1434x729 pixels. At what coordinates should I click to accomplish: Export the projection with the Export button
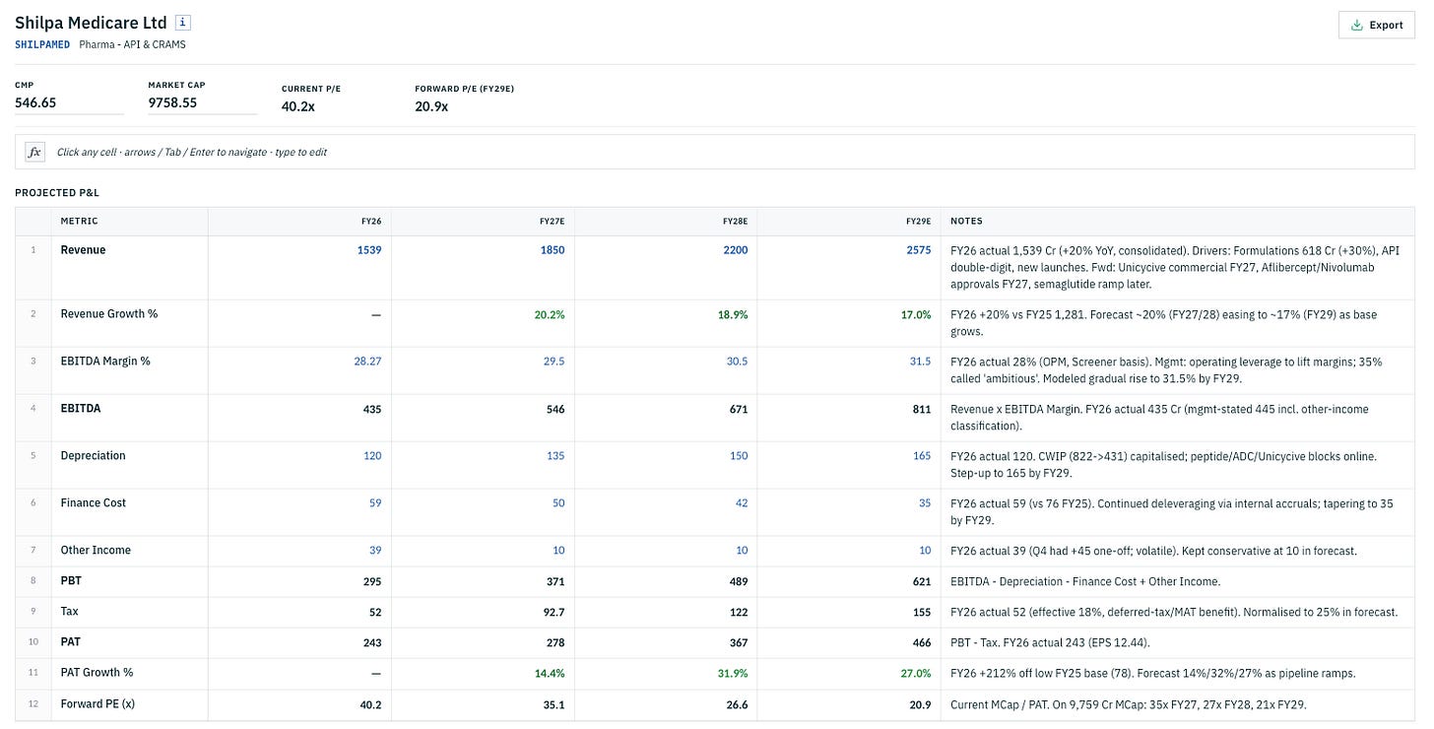(1377, 25)
